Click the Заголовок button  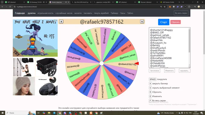pos(155,71)
